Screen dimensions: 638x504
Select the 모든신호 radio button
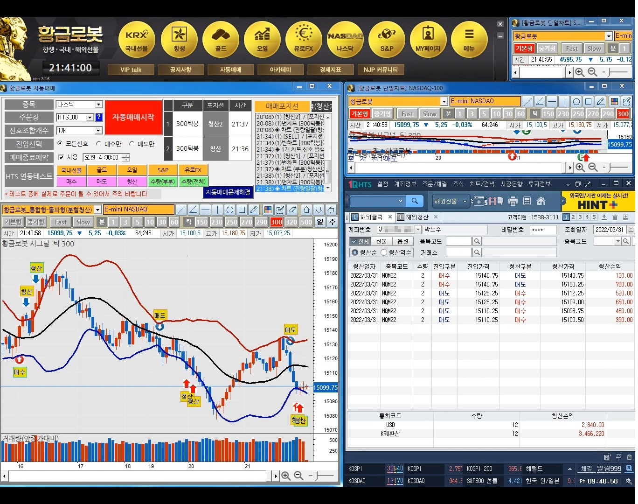point(60,144)
